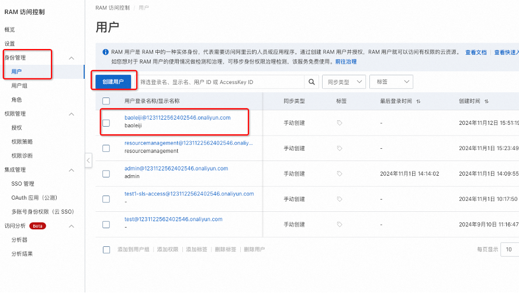The width and height of the screenshot is (519, 293).
Task: Open 分析器 in the sidebar
Action: [x=19, y=240]
